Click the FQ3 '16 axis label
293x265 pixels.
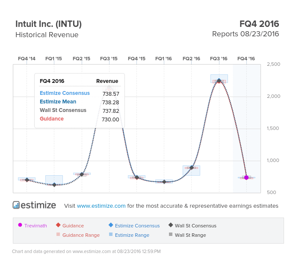pos(219,59)
